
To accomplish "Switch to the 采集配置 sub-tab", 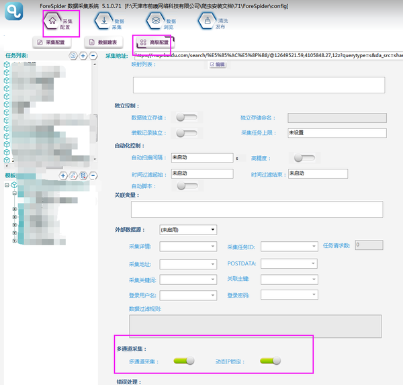I will (52, 42).
